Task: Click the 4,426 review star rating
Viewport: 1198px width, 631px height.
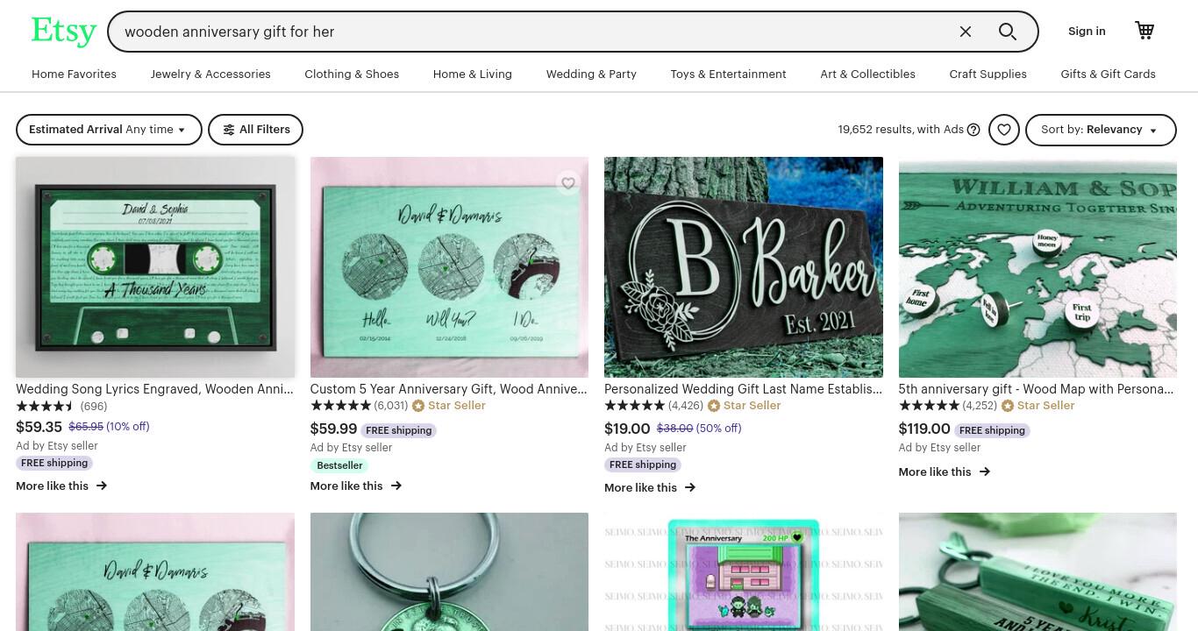Action: pyautogui.click(x=634, y=406)
